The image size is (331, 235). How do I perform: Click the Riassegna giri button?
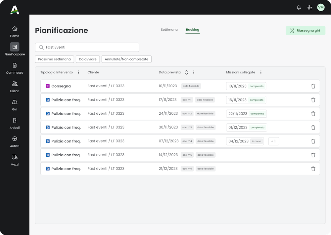pos(305,30)
